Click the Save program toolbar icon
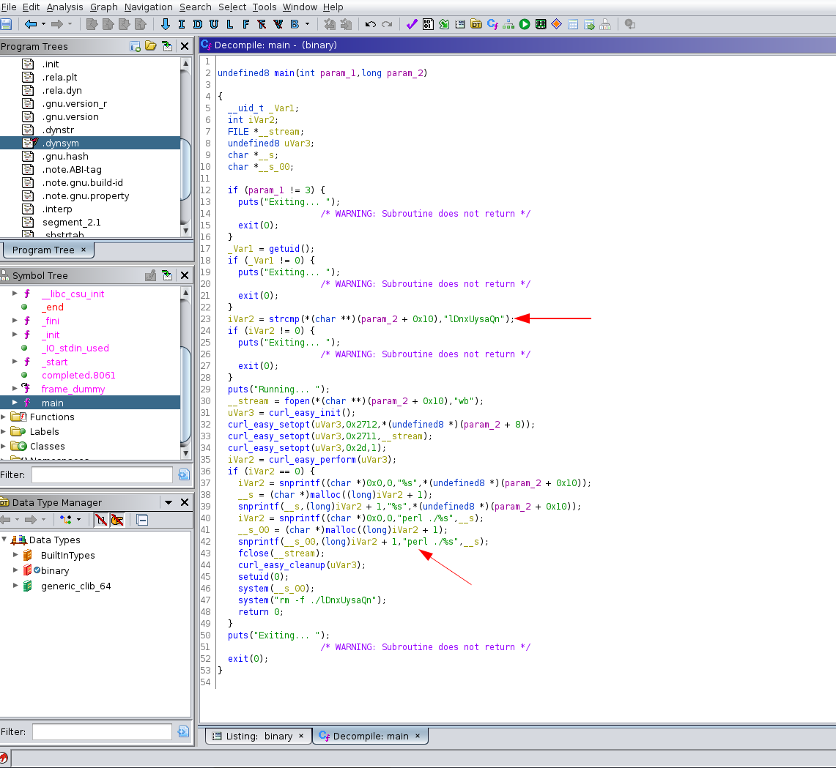836x768 pixels. coord(6,24)
